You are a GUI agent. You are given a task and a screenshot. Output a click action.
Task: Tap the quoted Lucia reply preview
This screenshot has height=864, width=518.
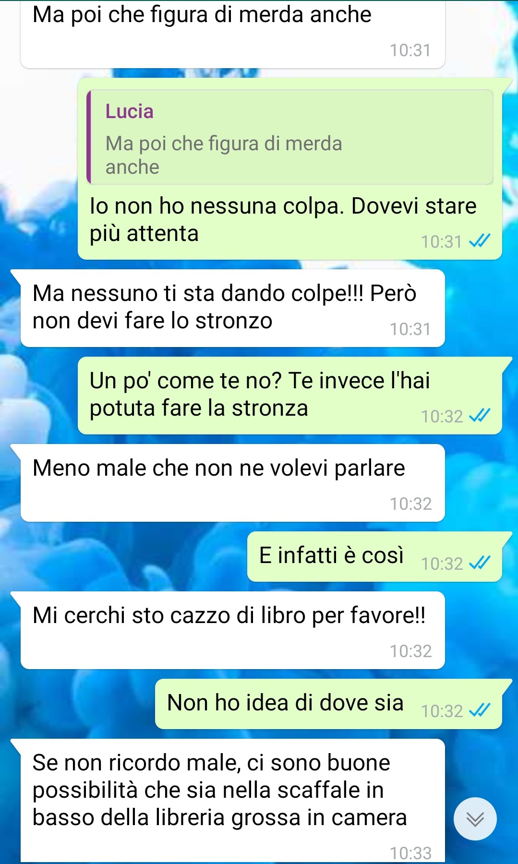click(290, 137)
